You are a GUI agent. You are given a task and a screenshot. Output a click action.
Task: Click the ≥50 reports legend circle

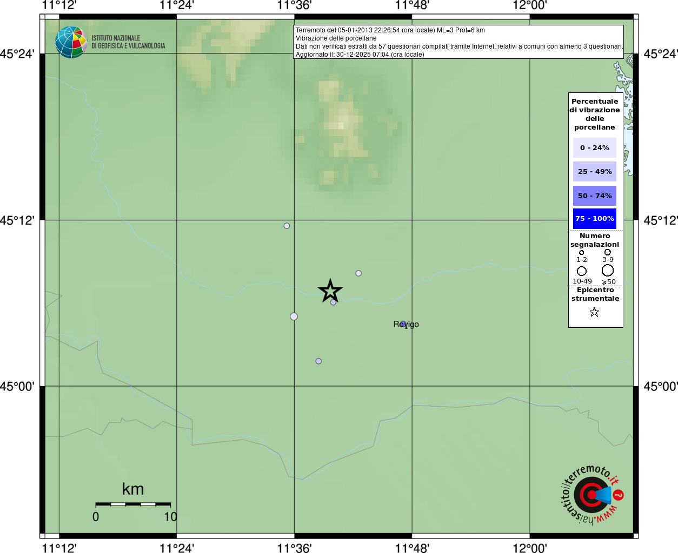pos(608,271)
